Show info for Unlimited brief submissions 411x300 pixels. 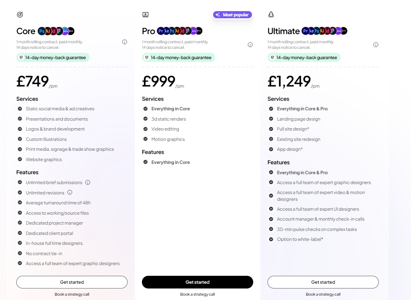(x=88, y=183)
